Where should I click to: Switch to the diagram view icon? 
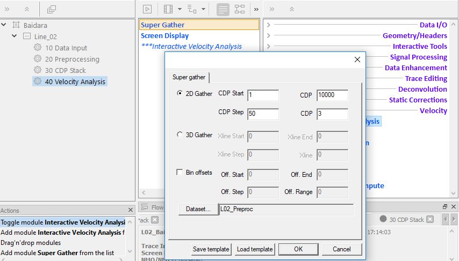click(x=240, y=9)
